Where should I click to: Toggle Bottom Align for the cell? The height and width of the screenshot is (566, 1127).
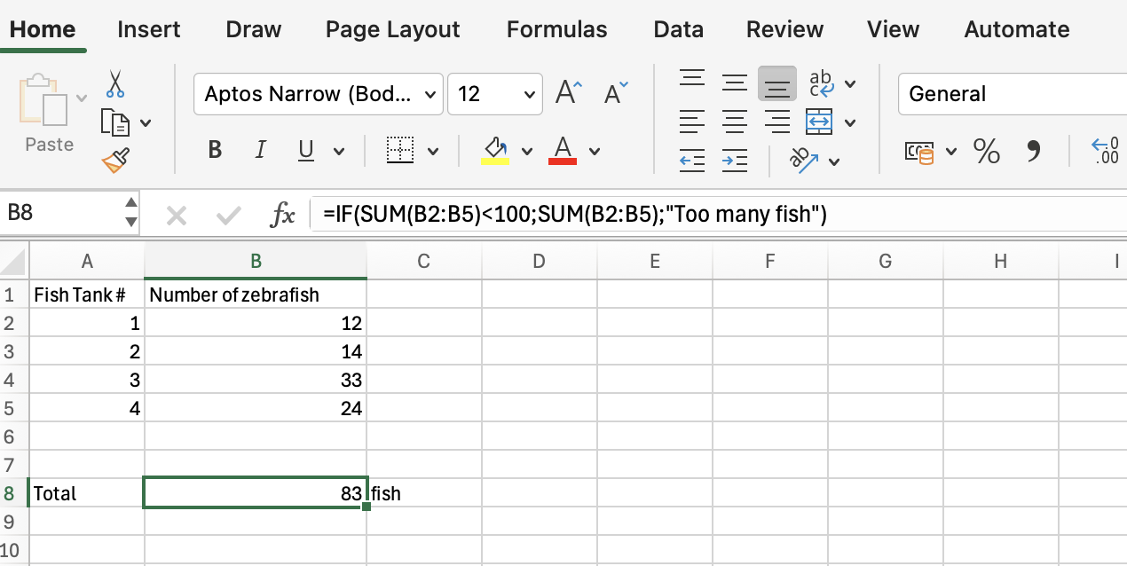point(776,84)
